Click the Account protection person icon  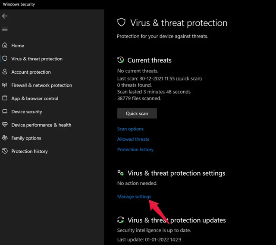click(x=5, y=72)
